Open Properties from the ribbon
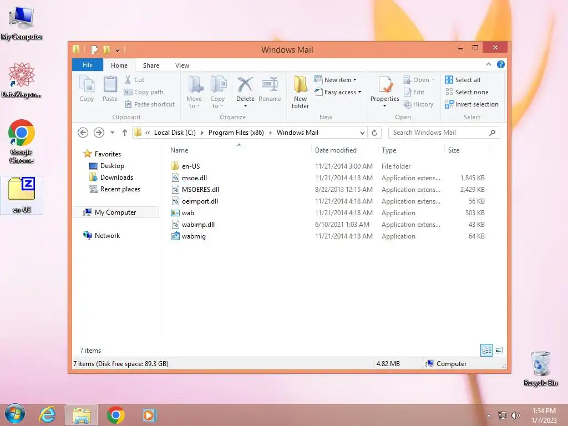 [385, 92]
